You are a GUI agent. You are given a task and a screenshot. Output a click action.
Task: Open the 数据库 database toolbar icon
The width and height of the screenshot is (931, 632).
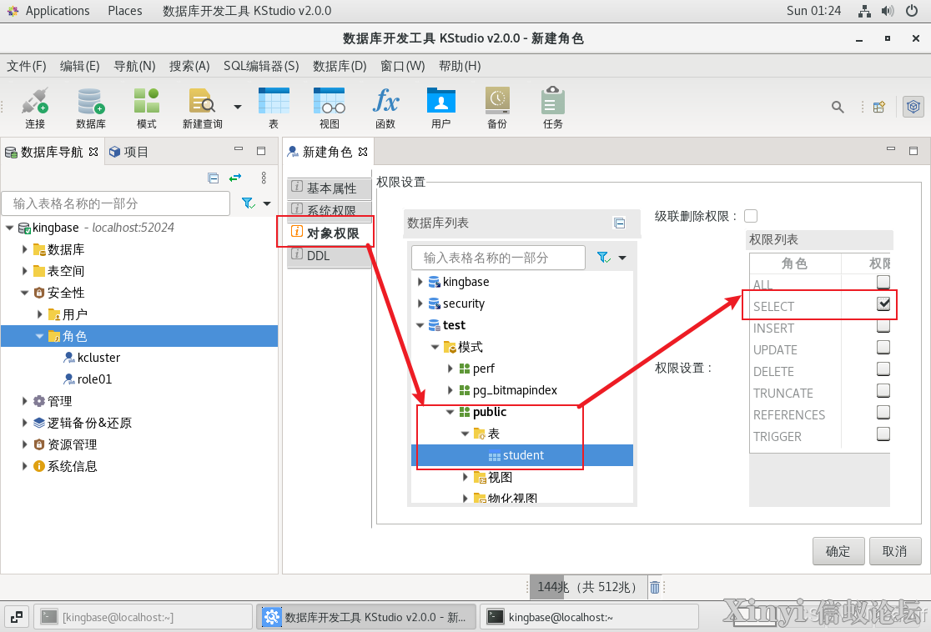click(x=91, y=108)
